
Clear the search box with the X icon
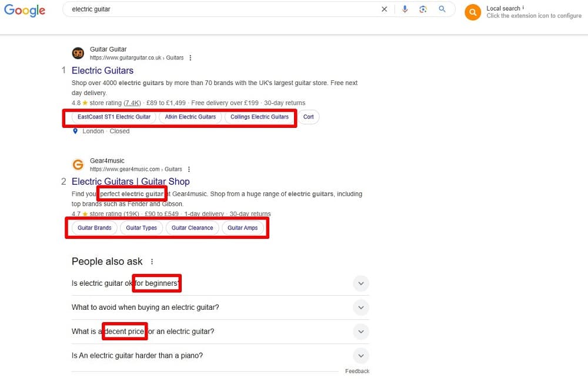(384, 9)
